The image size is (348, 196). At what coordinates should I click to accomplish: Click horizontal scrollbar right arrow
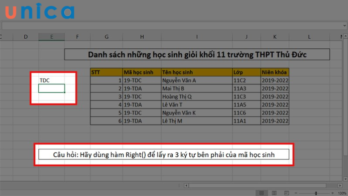[x=340, y=186]
